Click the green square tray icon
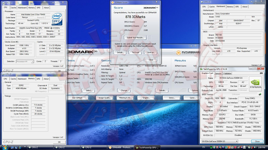The height and width of the screenshot is (150, 268). [x=211, y=147]
